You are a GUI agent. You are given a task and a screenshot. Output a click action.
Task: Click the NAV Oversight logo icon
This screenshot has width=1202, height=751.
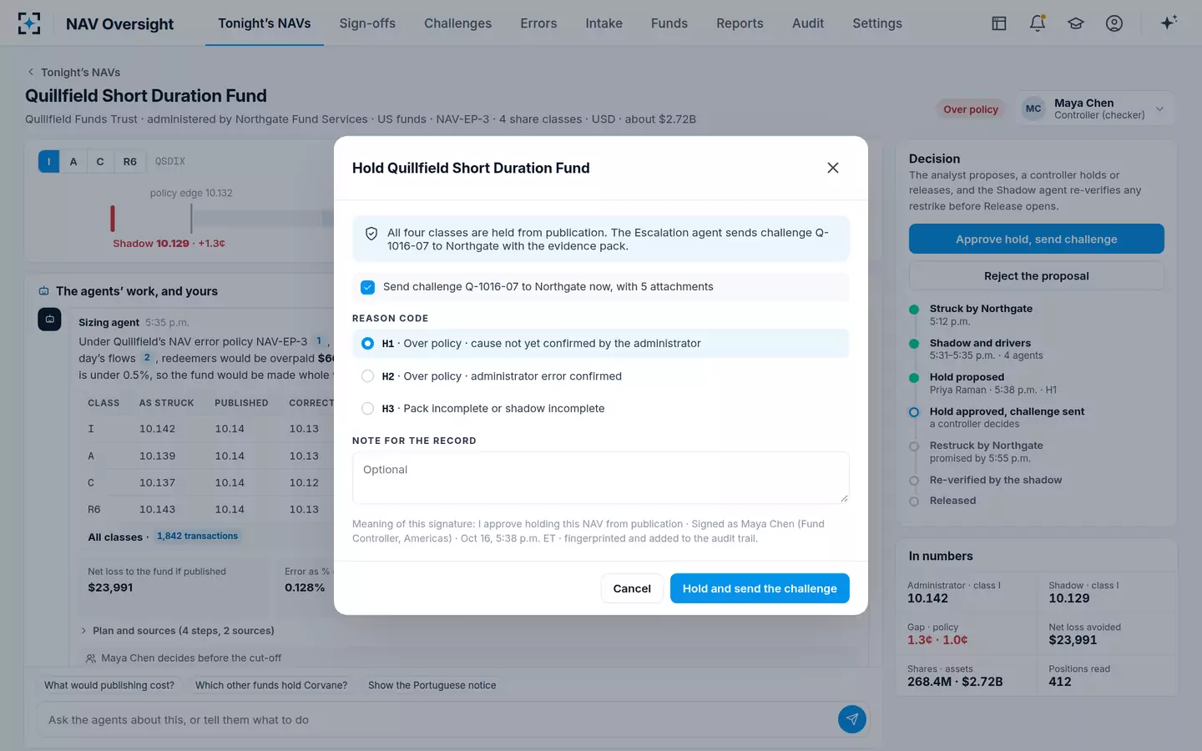click(x=29, y=23)
